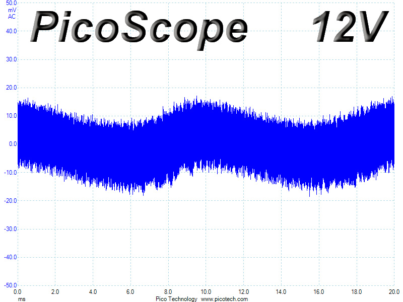This screenshot has width=403, height=302.
Task: Click the ms time unit label
Action: pos(22,299)
